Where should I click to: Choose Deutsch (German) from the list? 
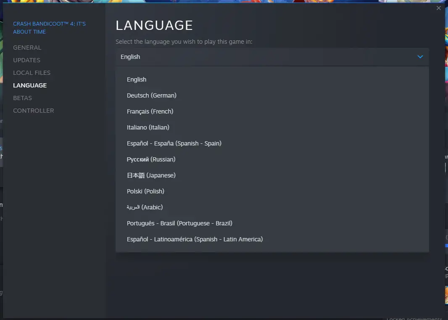[x=272, y=95]
